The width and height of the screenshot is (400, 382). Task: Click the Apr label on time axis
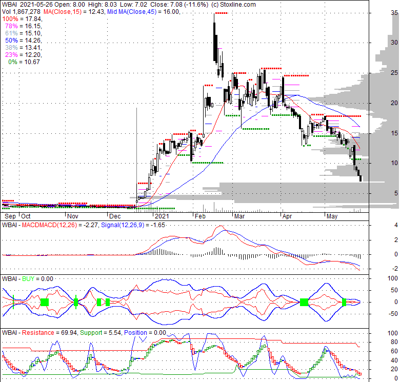(287, 216)
